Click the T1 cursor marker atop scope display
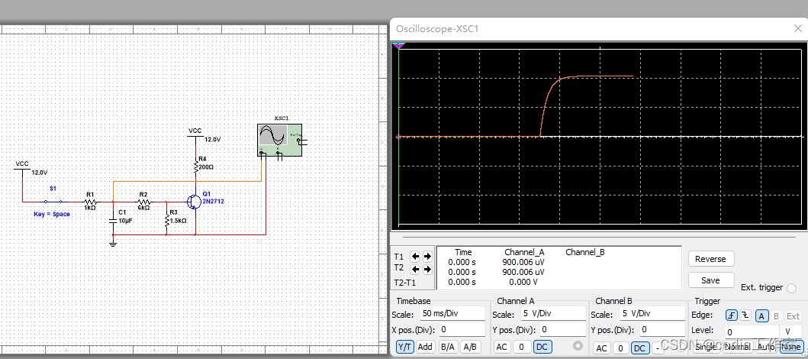Viewport: 808px width, 359px height. pos(398,46)
